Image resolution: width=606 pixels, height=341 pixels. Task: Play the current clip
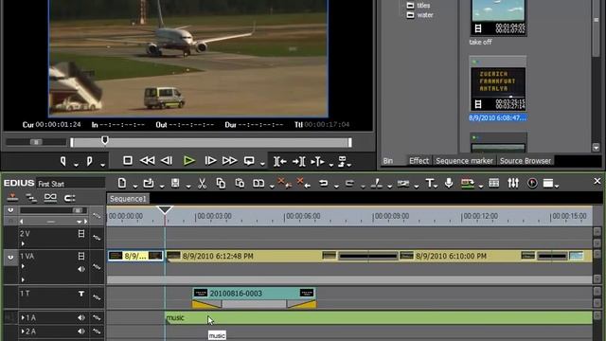[189, 160]
